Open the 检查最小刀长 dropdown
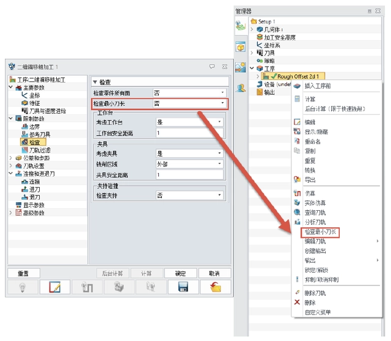Viewport: 391px width, 341px height. (x=189, y=103)
